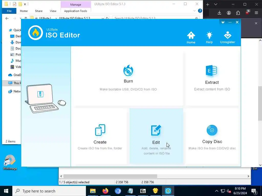The width and height of the screenshot is (262, 196).
Task: Close the ISO Editor window
Action: (x=237, y=22)
